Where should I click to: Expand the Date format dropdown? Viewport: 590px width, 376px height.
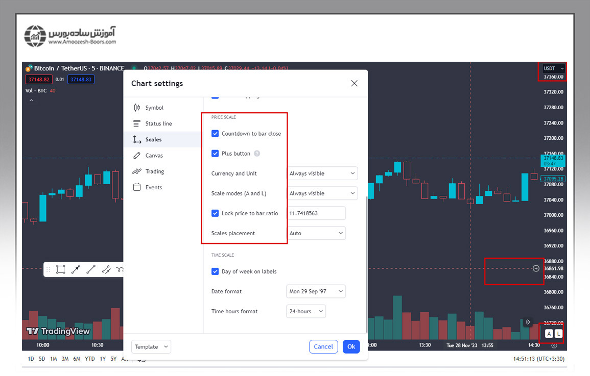point(316,291)
